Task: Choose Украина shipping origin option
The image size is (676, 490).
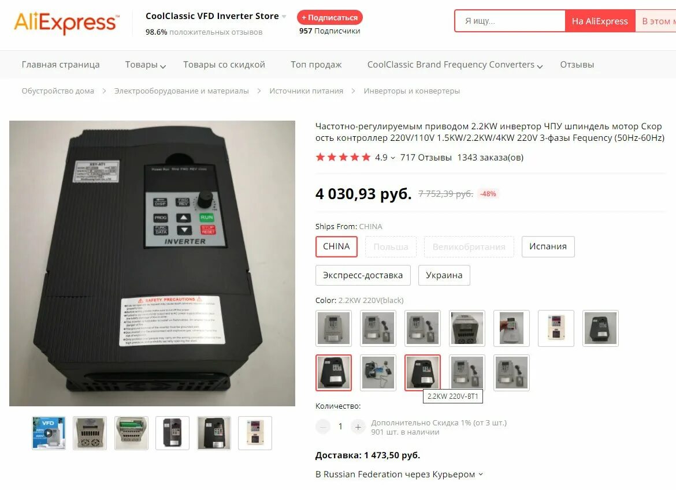Action: pyautogui.click(x=444, y=275)
